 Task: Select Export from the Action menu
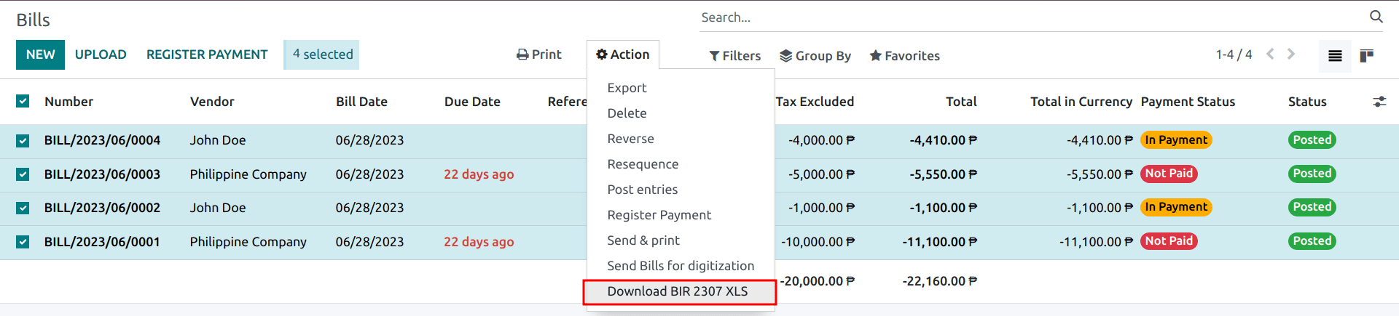point(627,88)
